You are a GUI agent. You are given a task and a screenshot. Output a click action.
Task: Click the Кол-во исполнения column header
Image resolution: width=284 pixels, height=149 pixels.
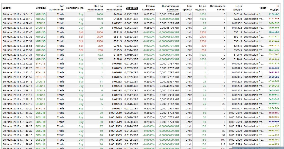(x=95, y=8)
